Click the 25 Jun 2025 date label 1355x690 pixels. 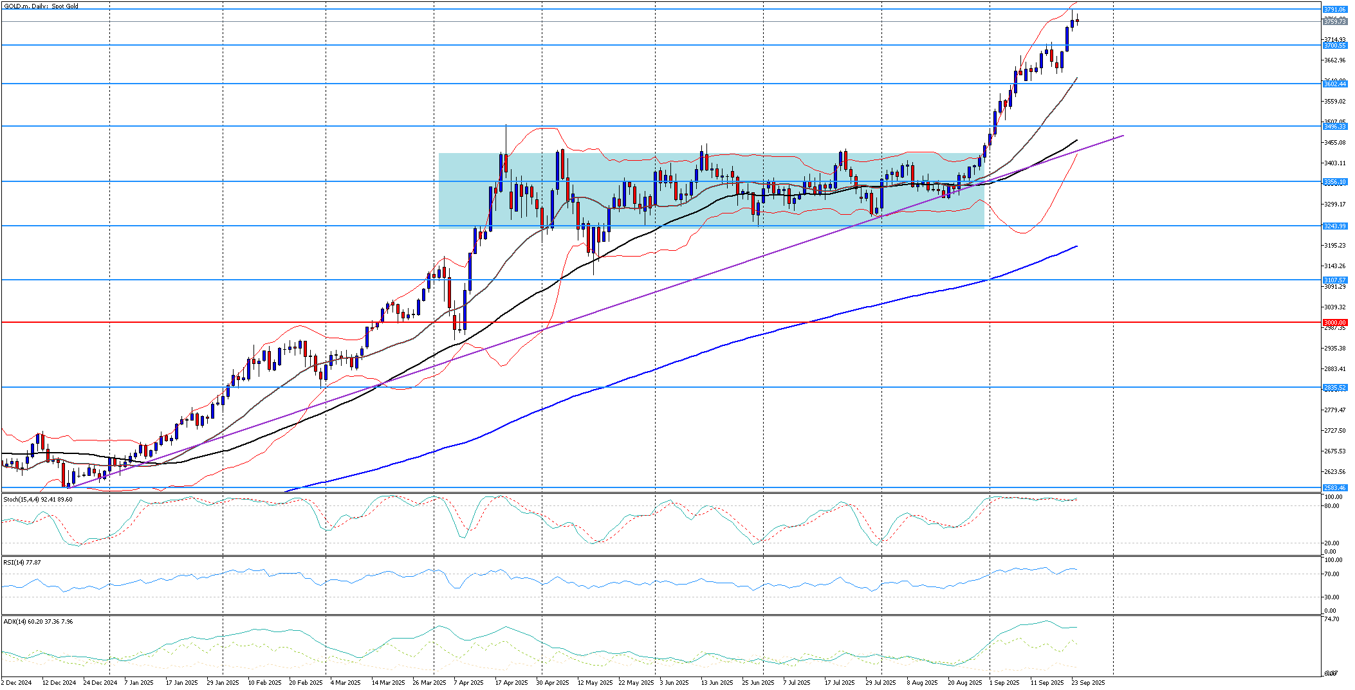click(x=759, y=682)
